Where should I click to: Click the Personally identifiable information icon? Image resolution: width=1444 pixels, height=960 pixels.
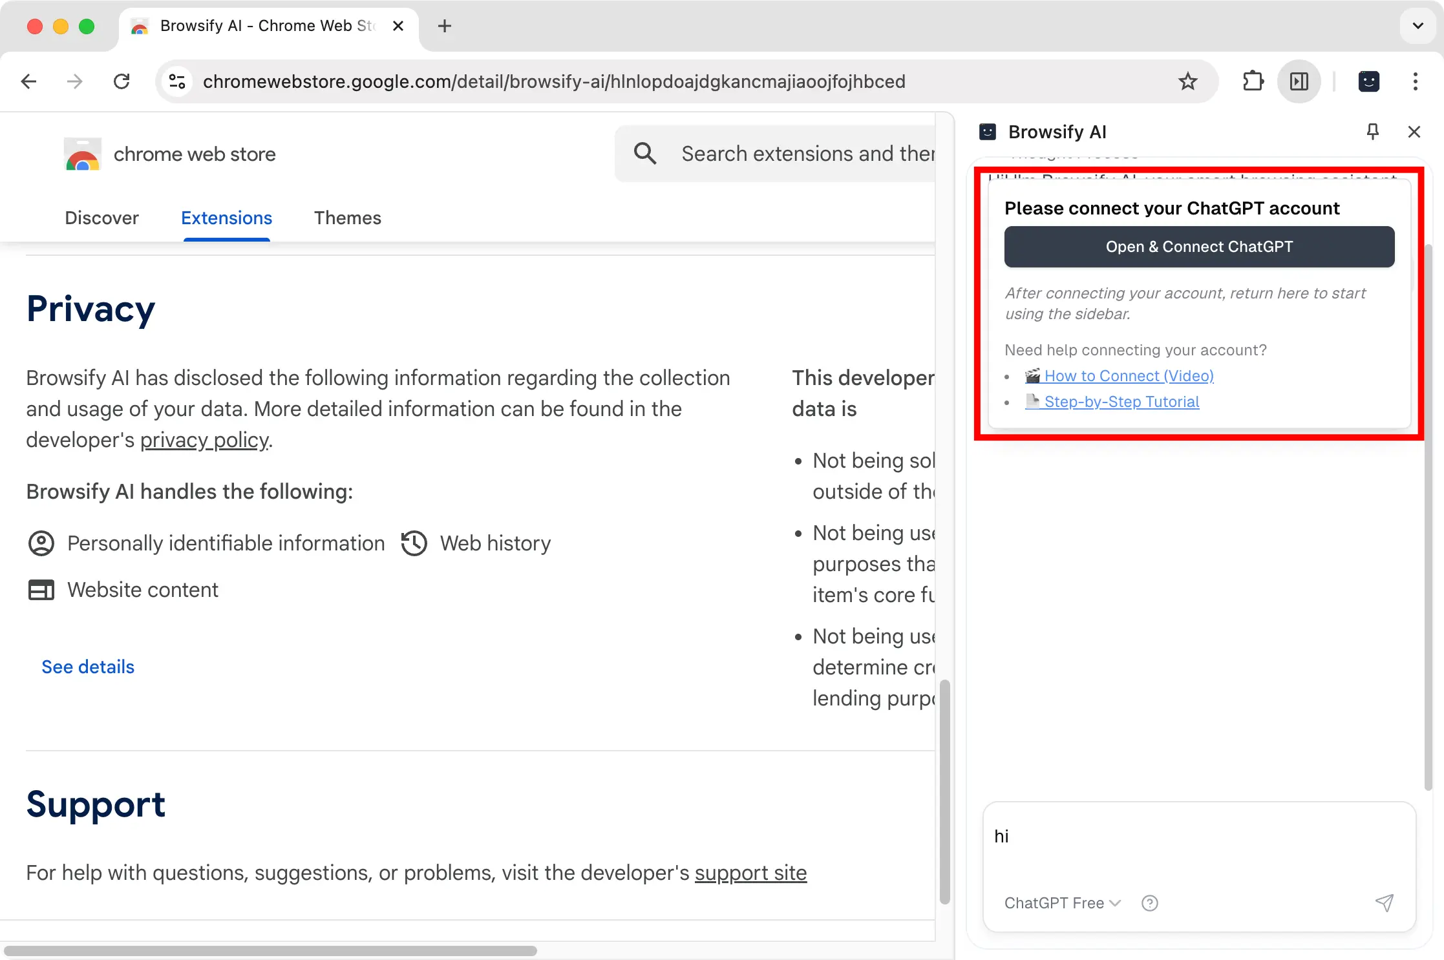tap(41, 543)
